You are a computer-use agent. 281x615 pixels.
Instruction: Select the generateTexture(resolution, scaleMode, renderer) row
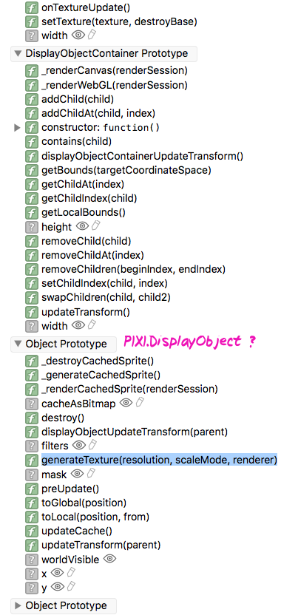click(159, 460)
